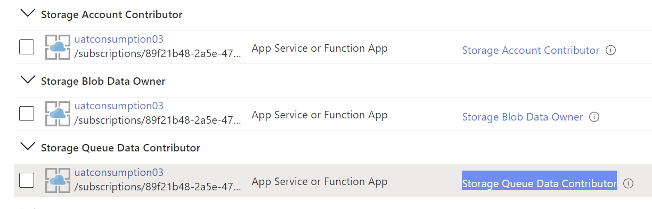Collapse the Storage Queue Data Contributor group

26,146
